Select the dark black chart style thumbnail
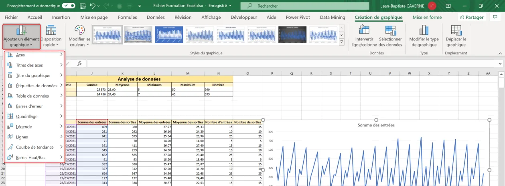Image resolution: width=505 pixels, height=186 pixels. point(292,35)
